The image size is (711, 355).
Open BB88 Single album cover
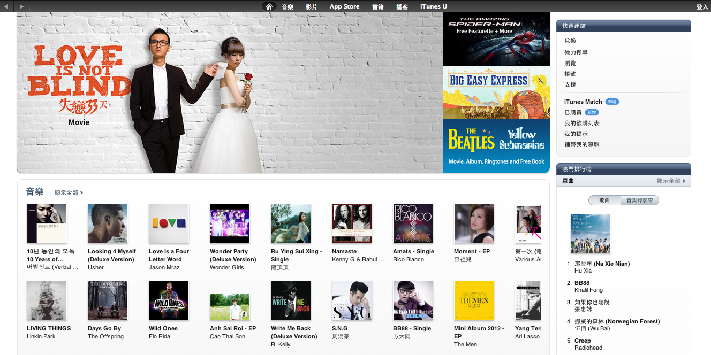pos(413,300)
